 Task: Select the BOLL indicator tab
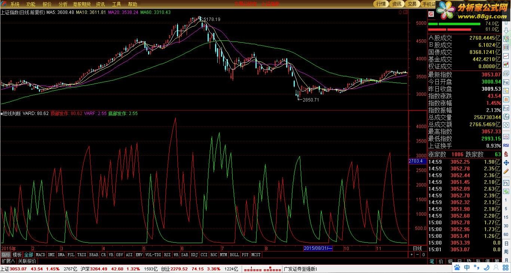tap(234, 255)
